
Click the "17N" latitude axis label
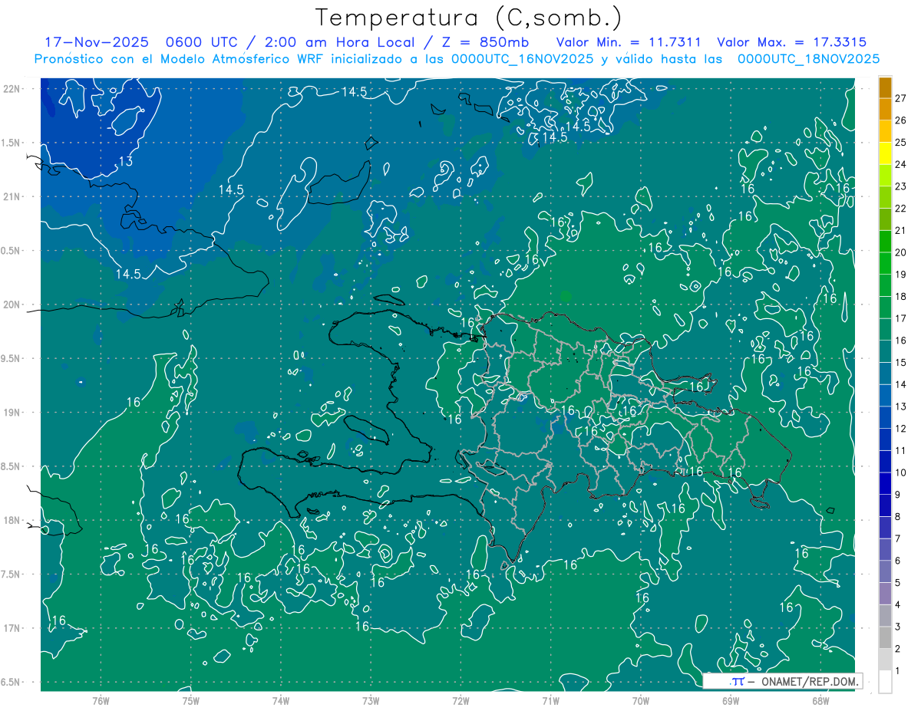pyautogui.click(x=13, y=628)
